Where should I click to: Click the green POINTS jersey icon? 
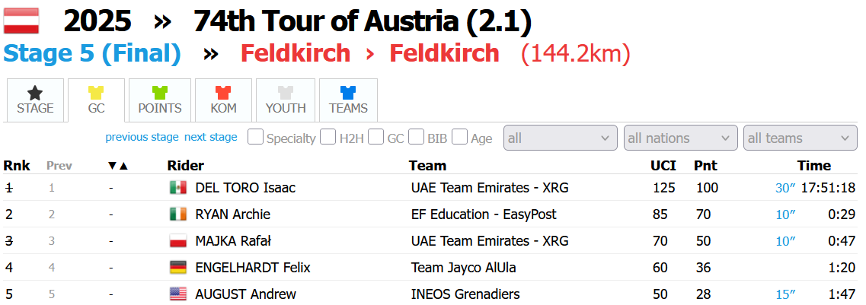coord(160,94)
